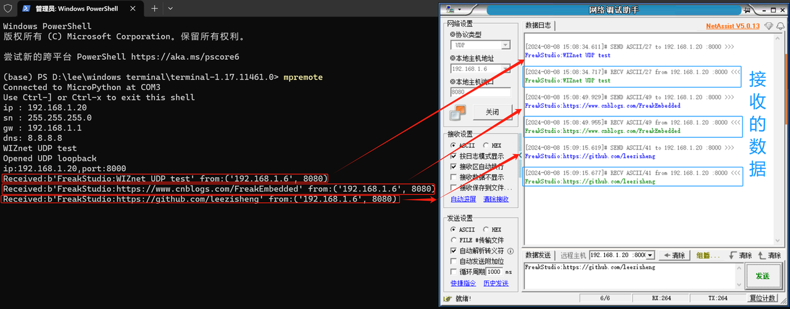Click the PowerShell icon on the terminal tab
Screen dimensions: 790x309
(26, 9)
